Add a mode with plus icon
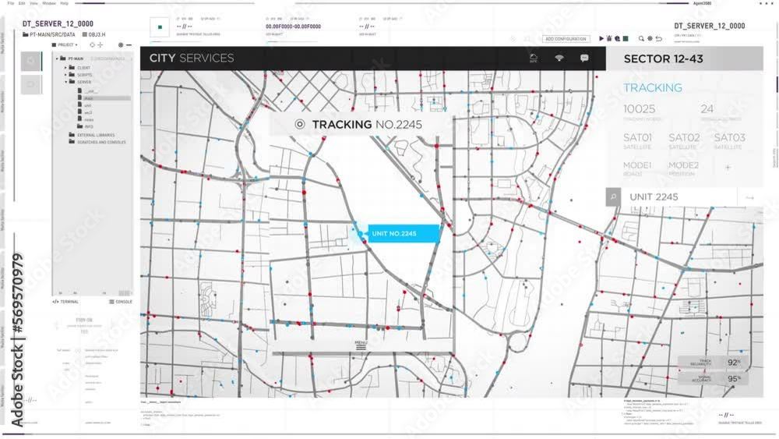779x439 pixels. (728, 168)
